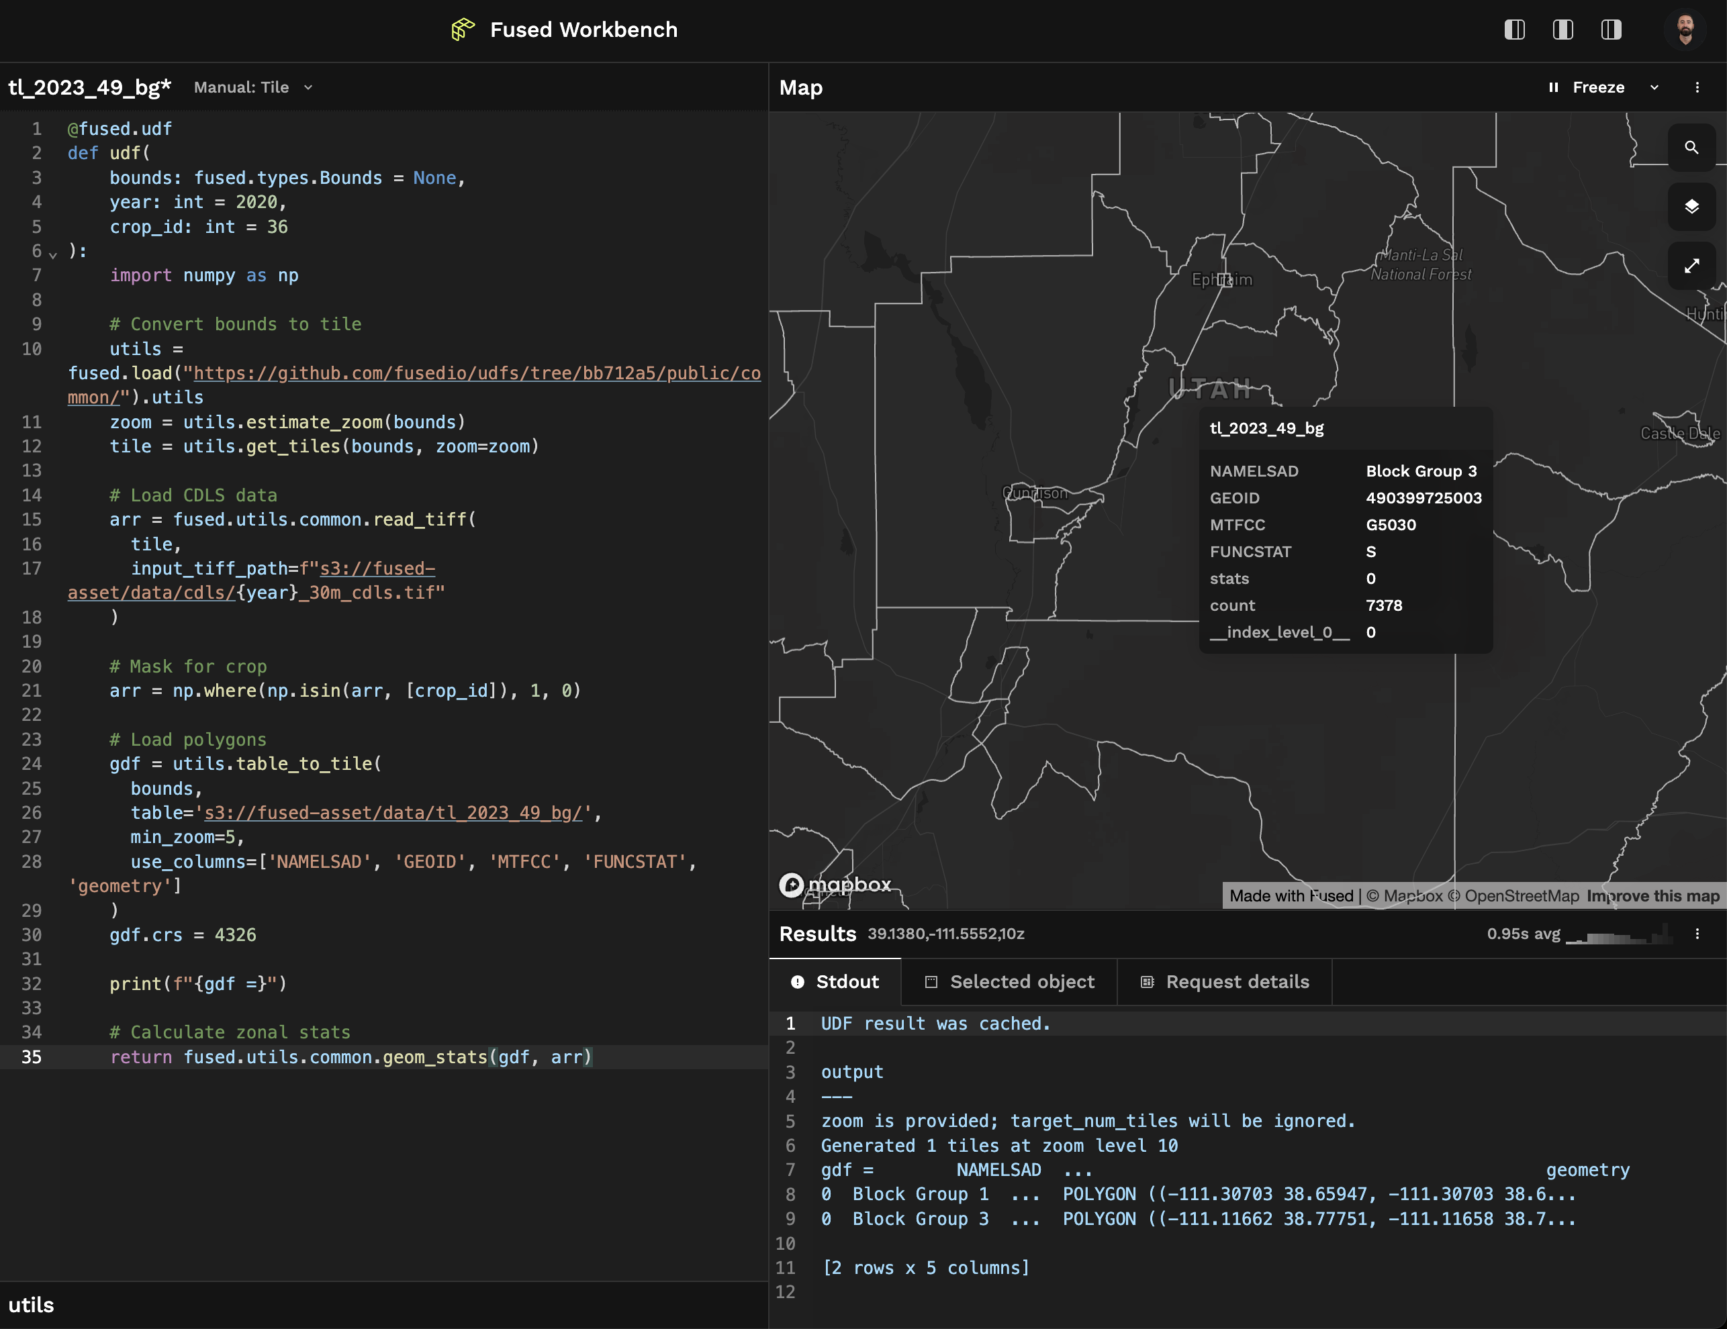Click the Freeze pause button
The image size is (1727, 1329).
(1586, 88)
